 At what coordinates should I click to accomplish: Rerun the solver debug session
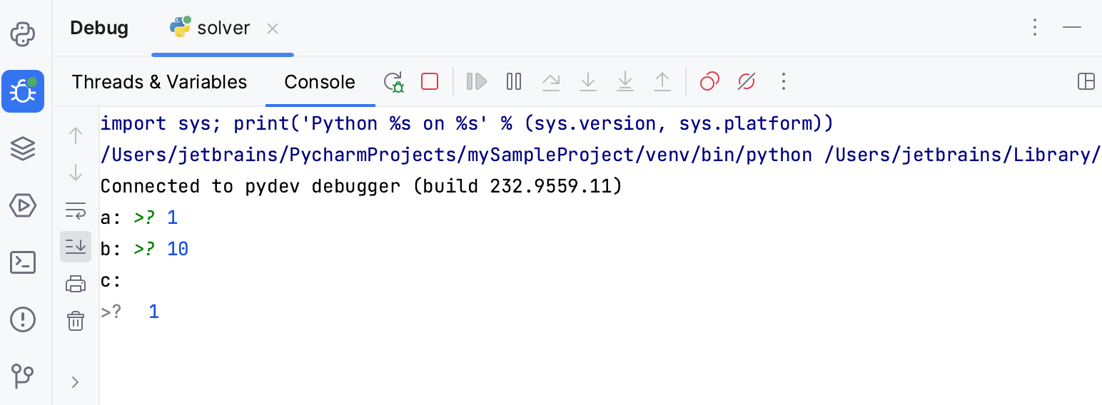pyautogui.click(x=393, y=82)
